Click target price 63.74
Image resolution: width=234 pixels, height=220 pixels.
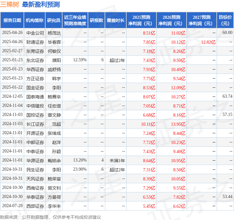coord(227,96)
